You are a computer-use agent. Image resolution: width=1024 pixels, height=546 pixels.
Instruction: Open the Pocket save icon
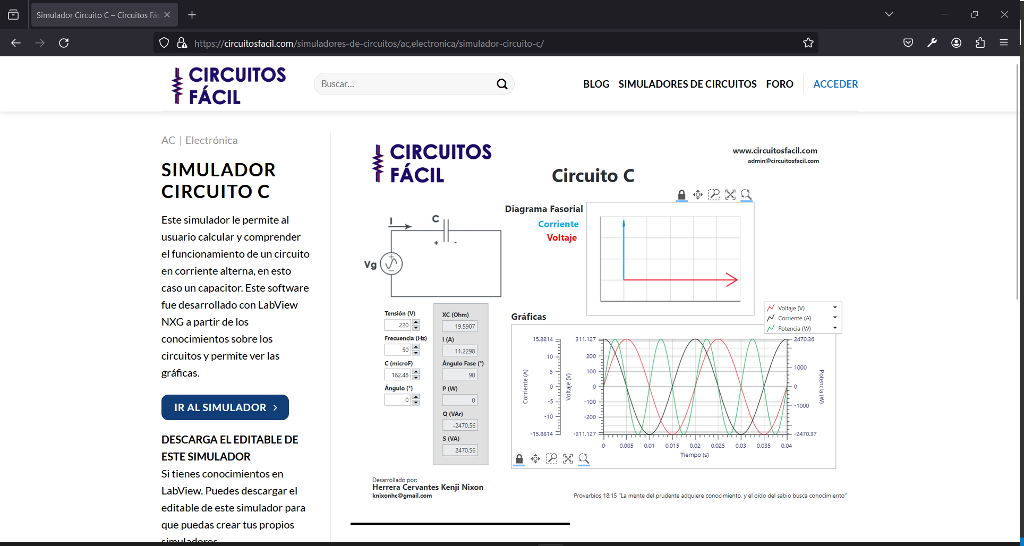[908, 43]
